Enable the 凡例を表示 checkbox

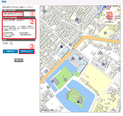3,37
